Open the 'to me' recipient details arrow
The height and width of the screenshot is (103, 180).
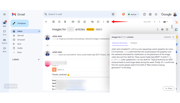(58, 65)
